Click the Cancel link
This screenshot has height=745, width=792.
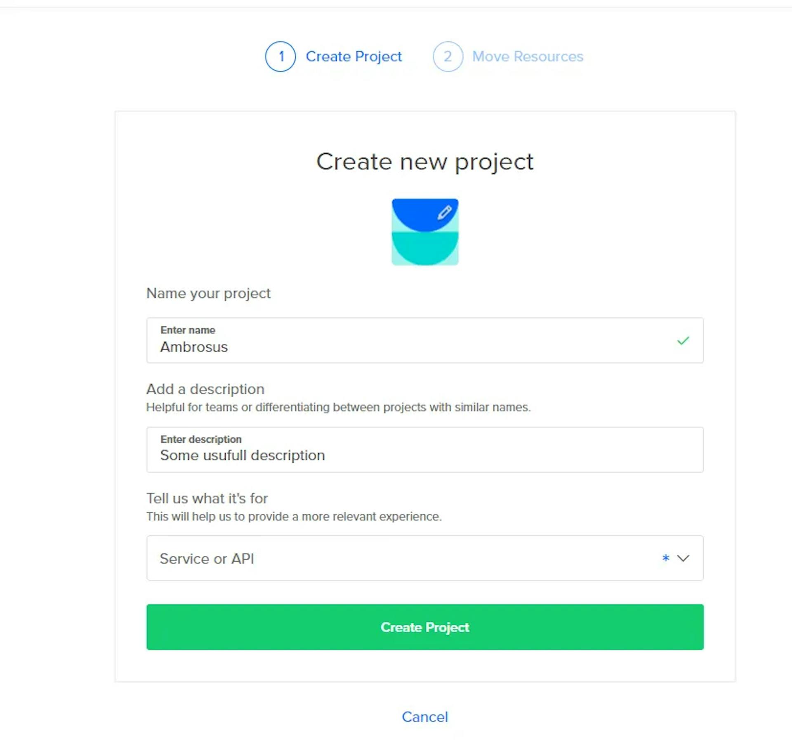pos(424,717)
